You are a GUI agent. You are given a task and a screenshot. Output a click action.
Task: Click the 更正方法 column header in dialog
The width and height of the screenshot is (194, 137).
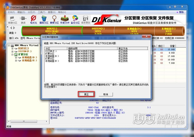[132, 48]
